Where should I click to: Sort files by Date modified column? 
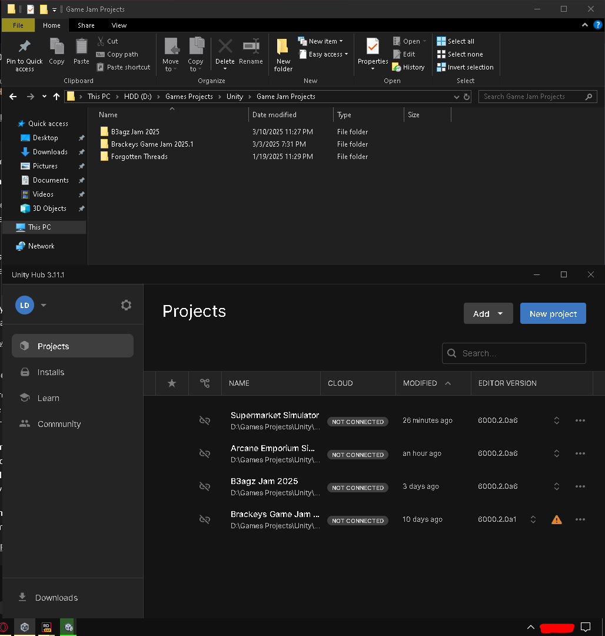291,115
